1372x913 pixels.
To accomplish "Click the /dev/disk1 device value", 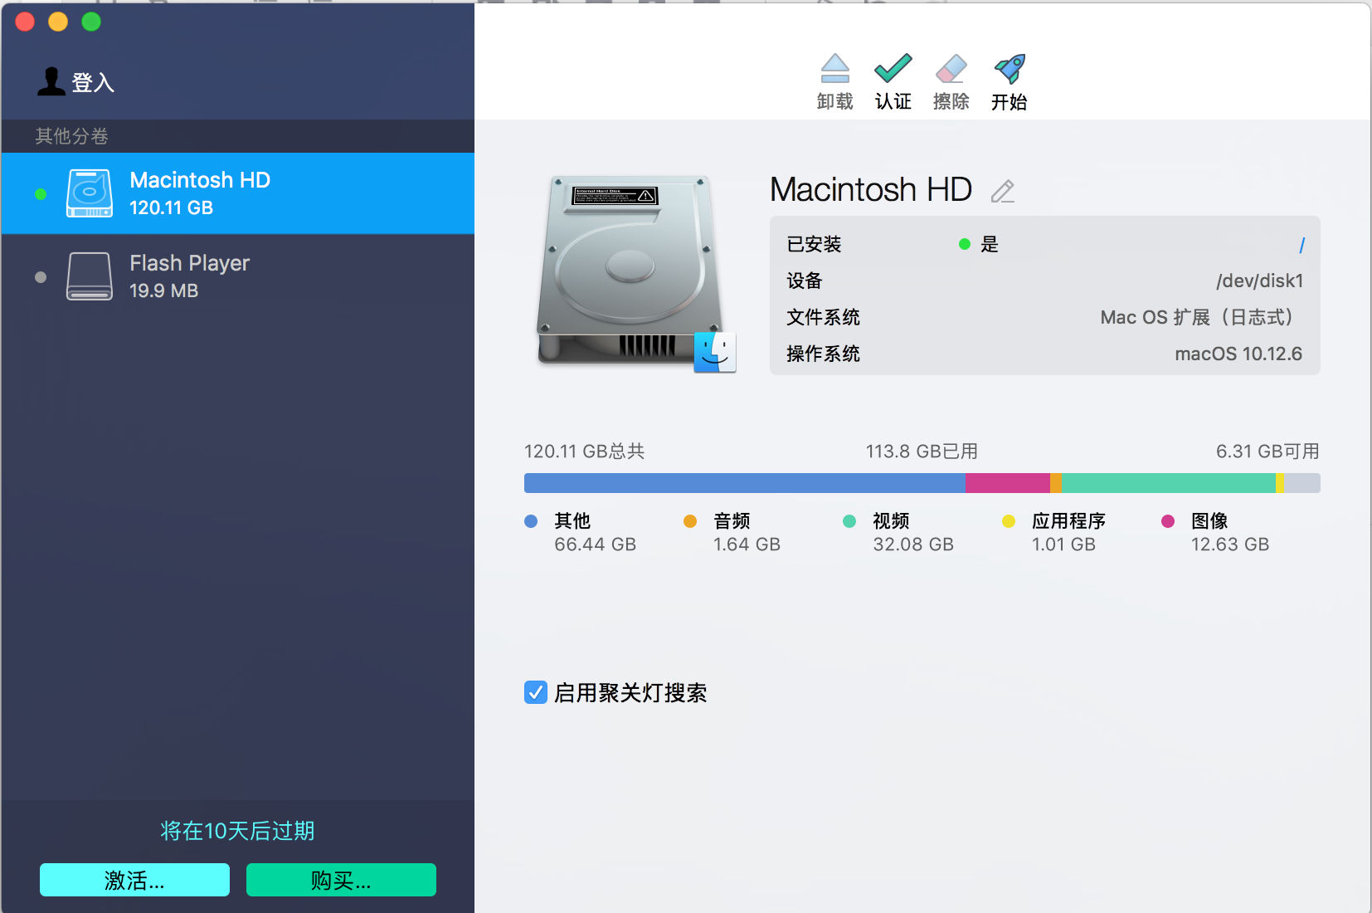I will tap(1259, 281).
